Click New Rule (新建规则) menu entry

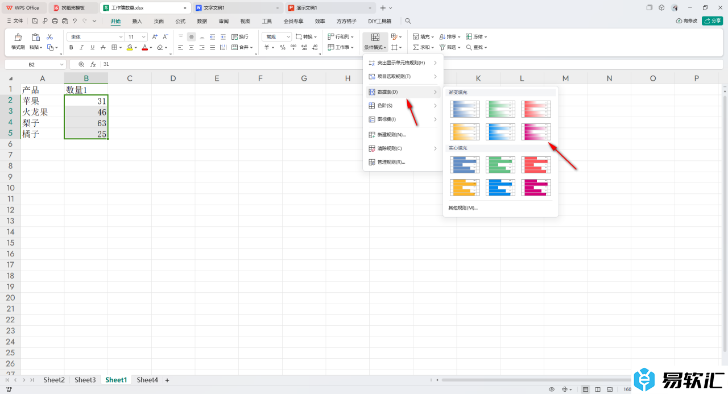click(x=403, y=135)
